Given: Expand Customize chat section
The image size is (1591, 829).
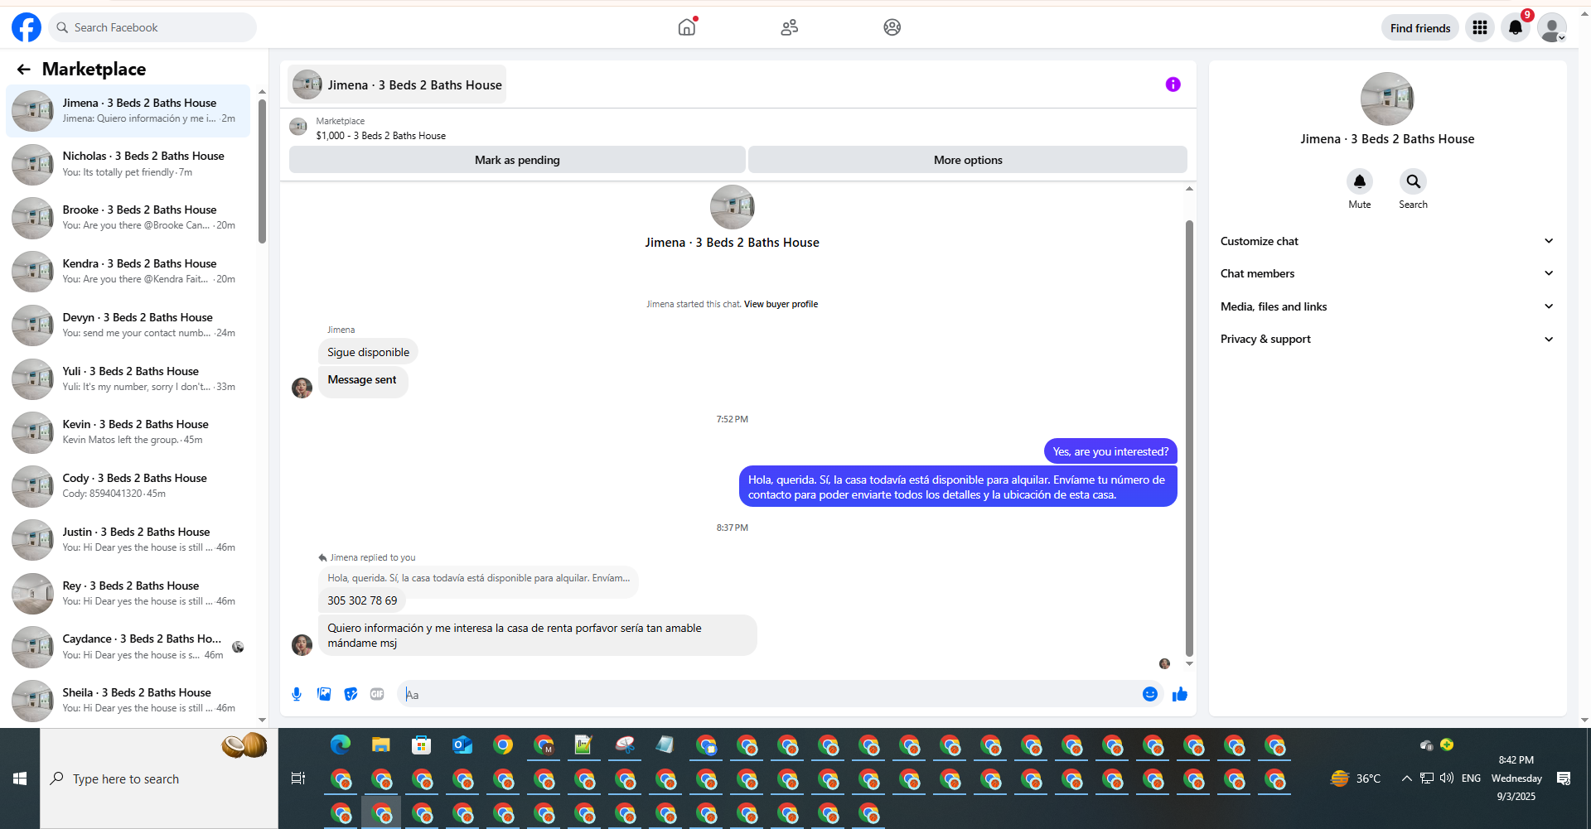Looking at the screenshot, I should point(1387,241).
